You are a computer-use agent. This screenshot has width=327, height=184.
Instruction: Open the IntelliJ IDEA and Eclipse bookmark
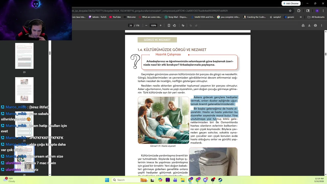click(x=203, y=17)
